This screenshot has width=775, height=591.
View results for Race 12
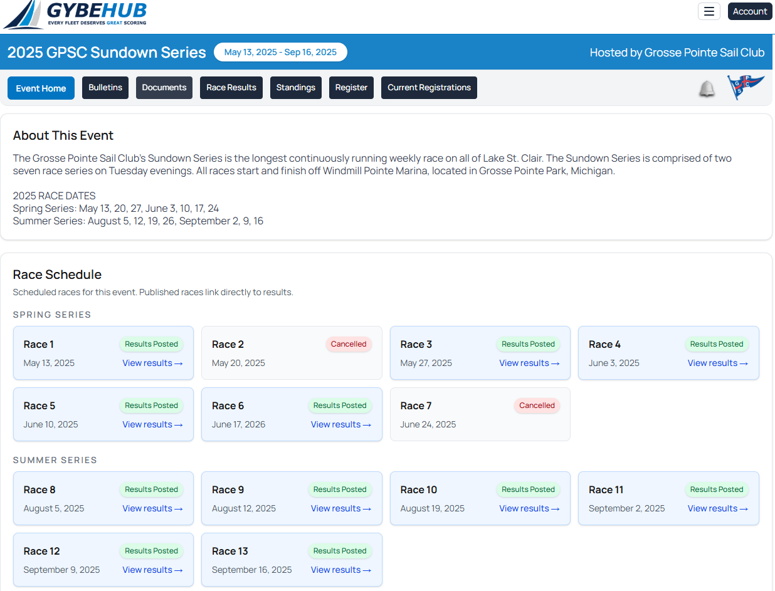152,570
